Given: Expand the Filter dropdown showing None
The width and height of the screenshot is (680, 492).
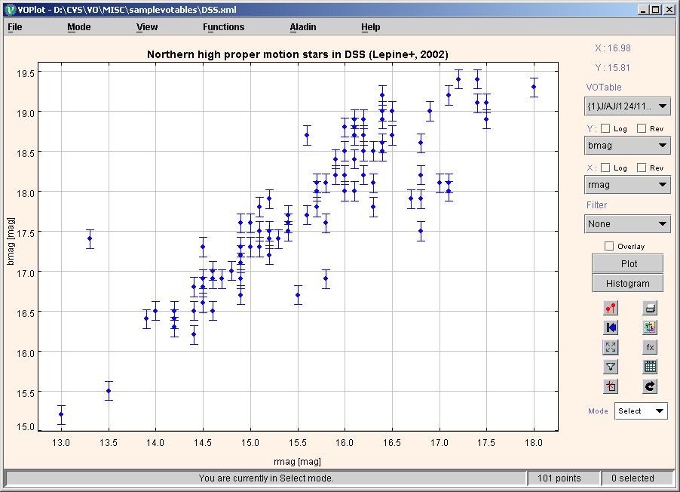Looking at the screenshot, I should click(x=627, y=224).
